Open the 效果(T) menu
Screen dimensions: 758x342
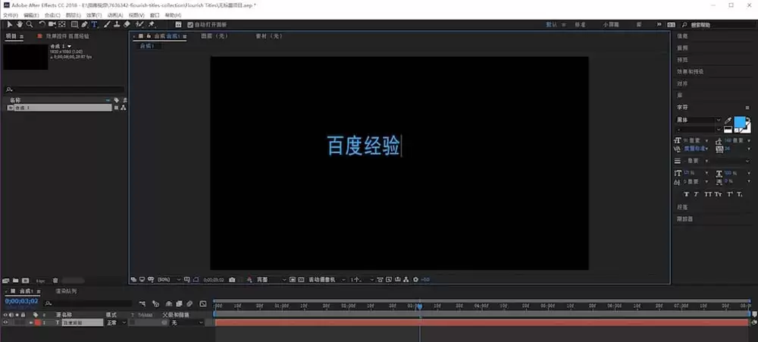[x=94, y=15]
